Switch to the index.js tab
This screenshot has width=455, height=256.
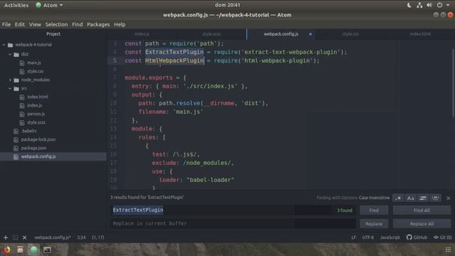[142, 34]
